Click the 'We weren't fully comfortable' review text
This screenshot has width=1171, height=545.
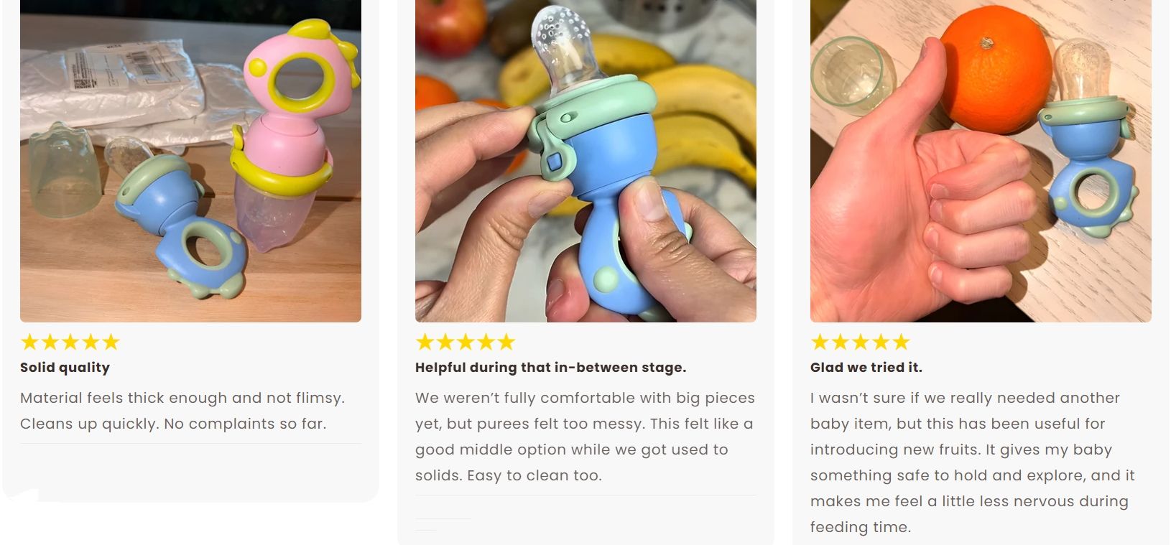coord(585,437)
